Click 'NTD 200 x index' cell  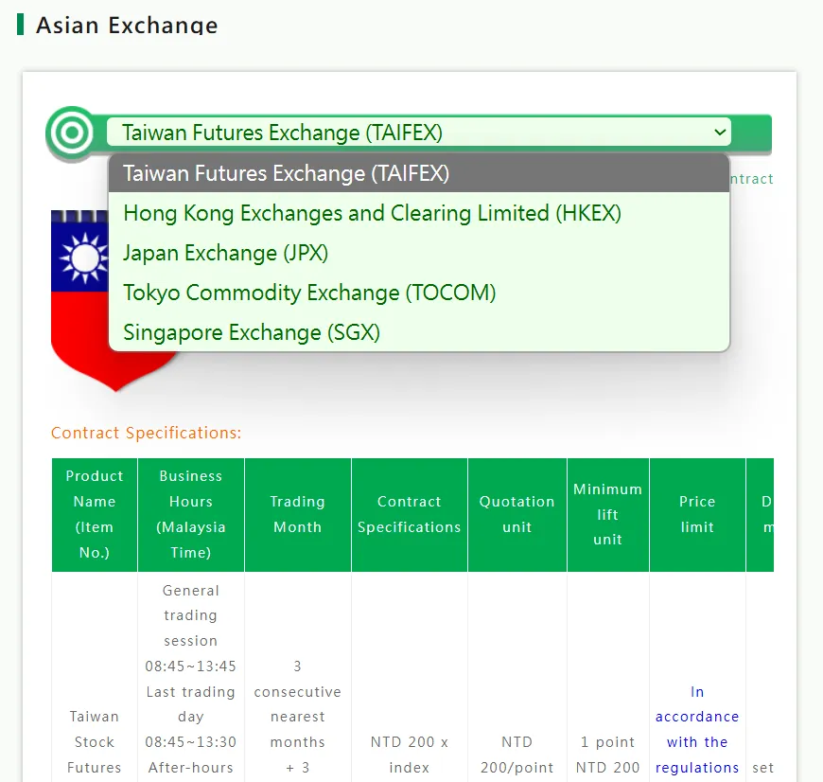(x=410, y=755)
